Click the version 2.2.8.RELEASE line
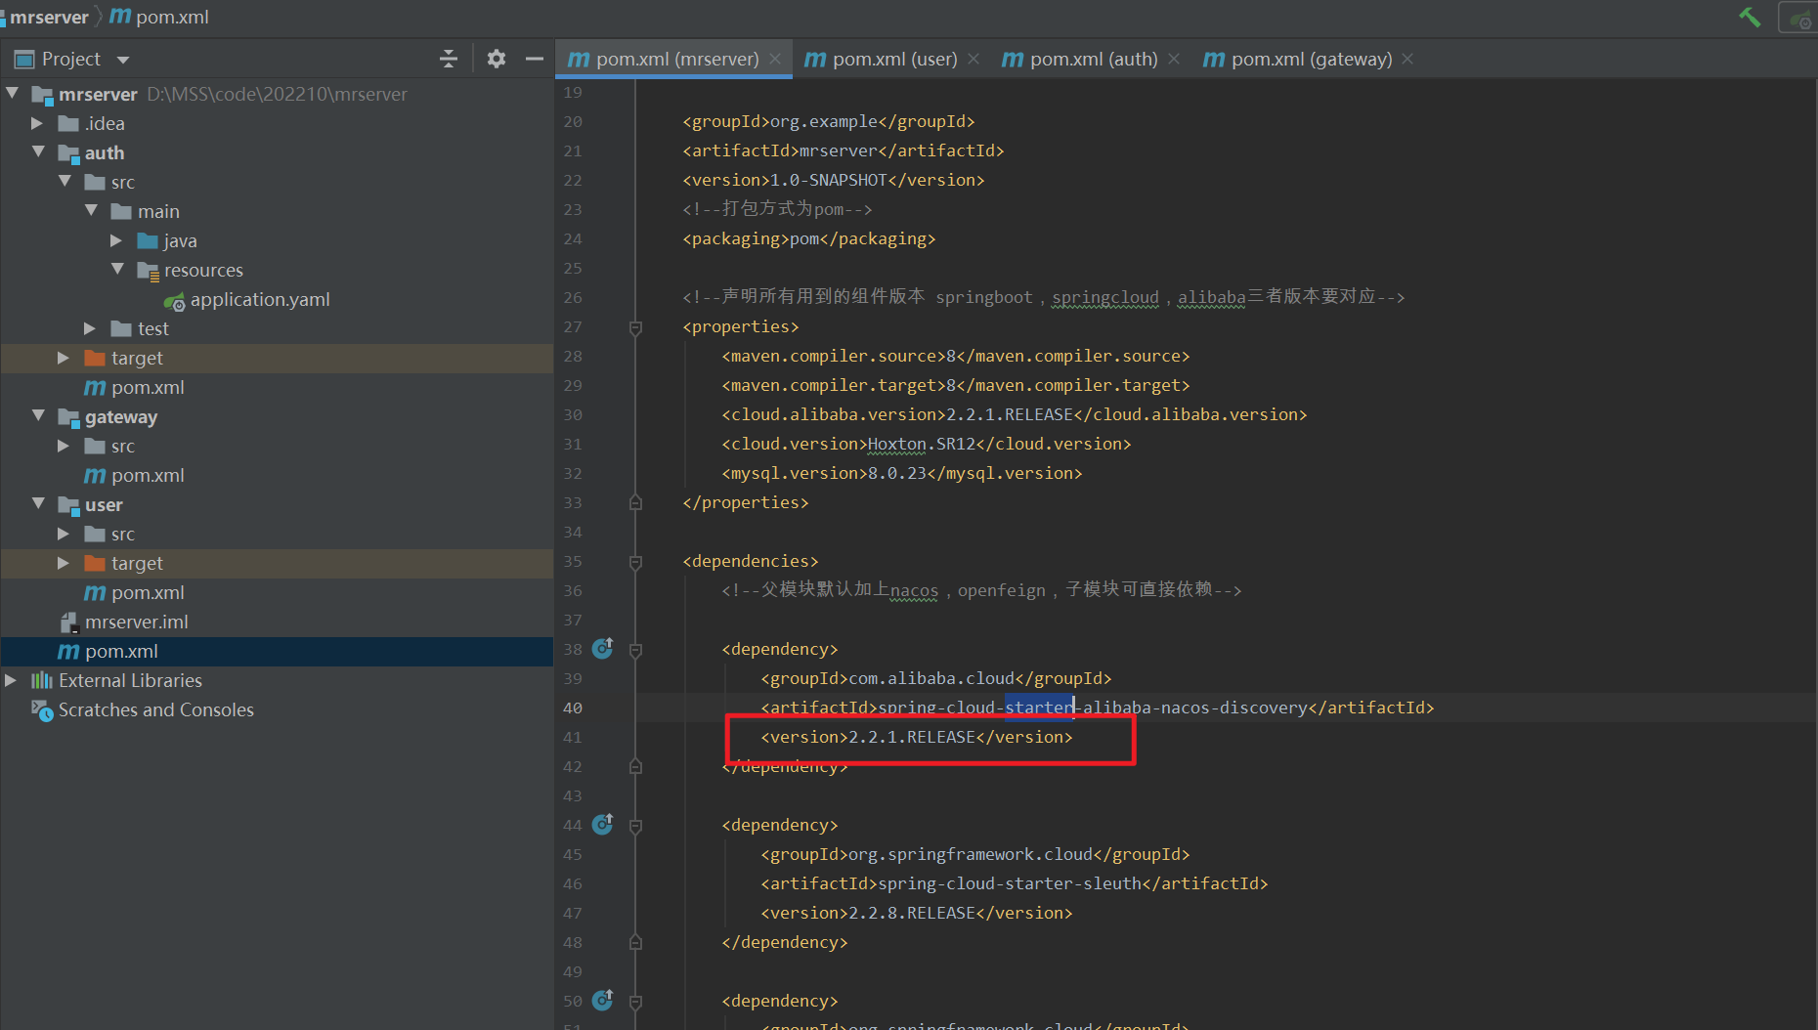 (x=917, y=913)
